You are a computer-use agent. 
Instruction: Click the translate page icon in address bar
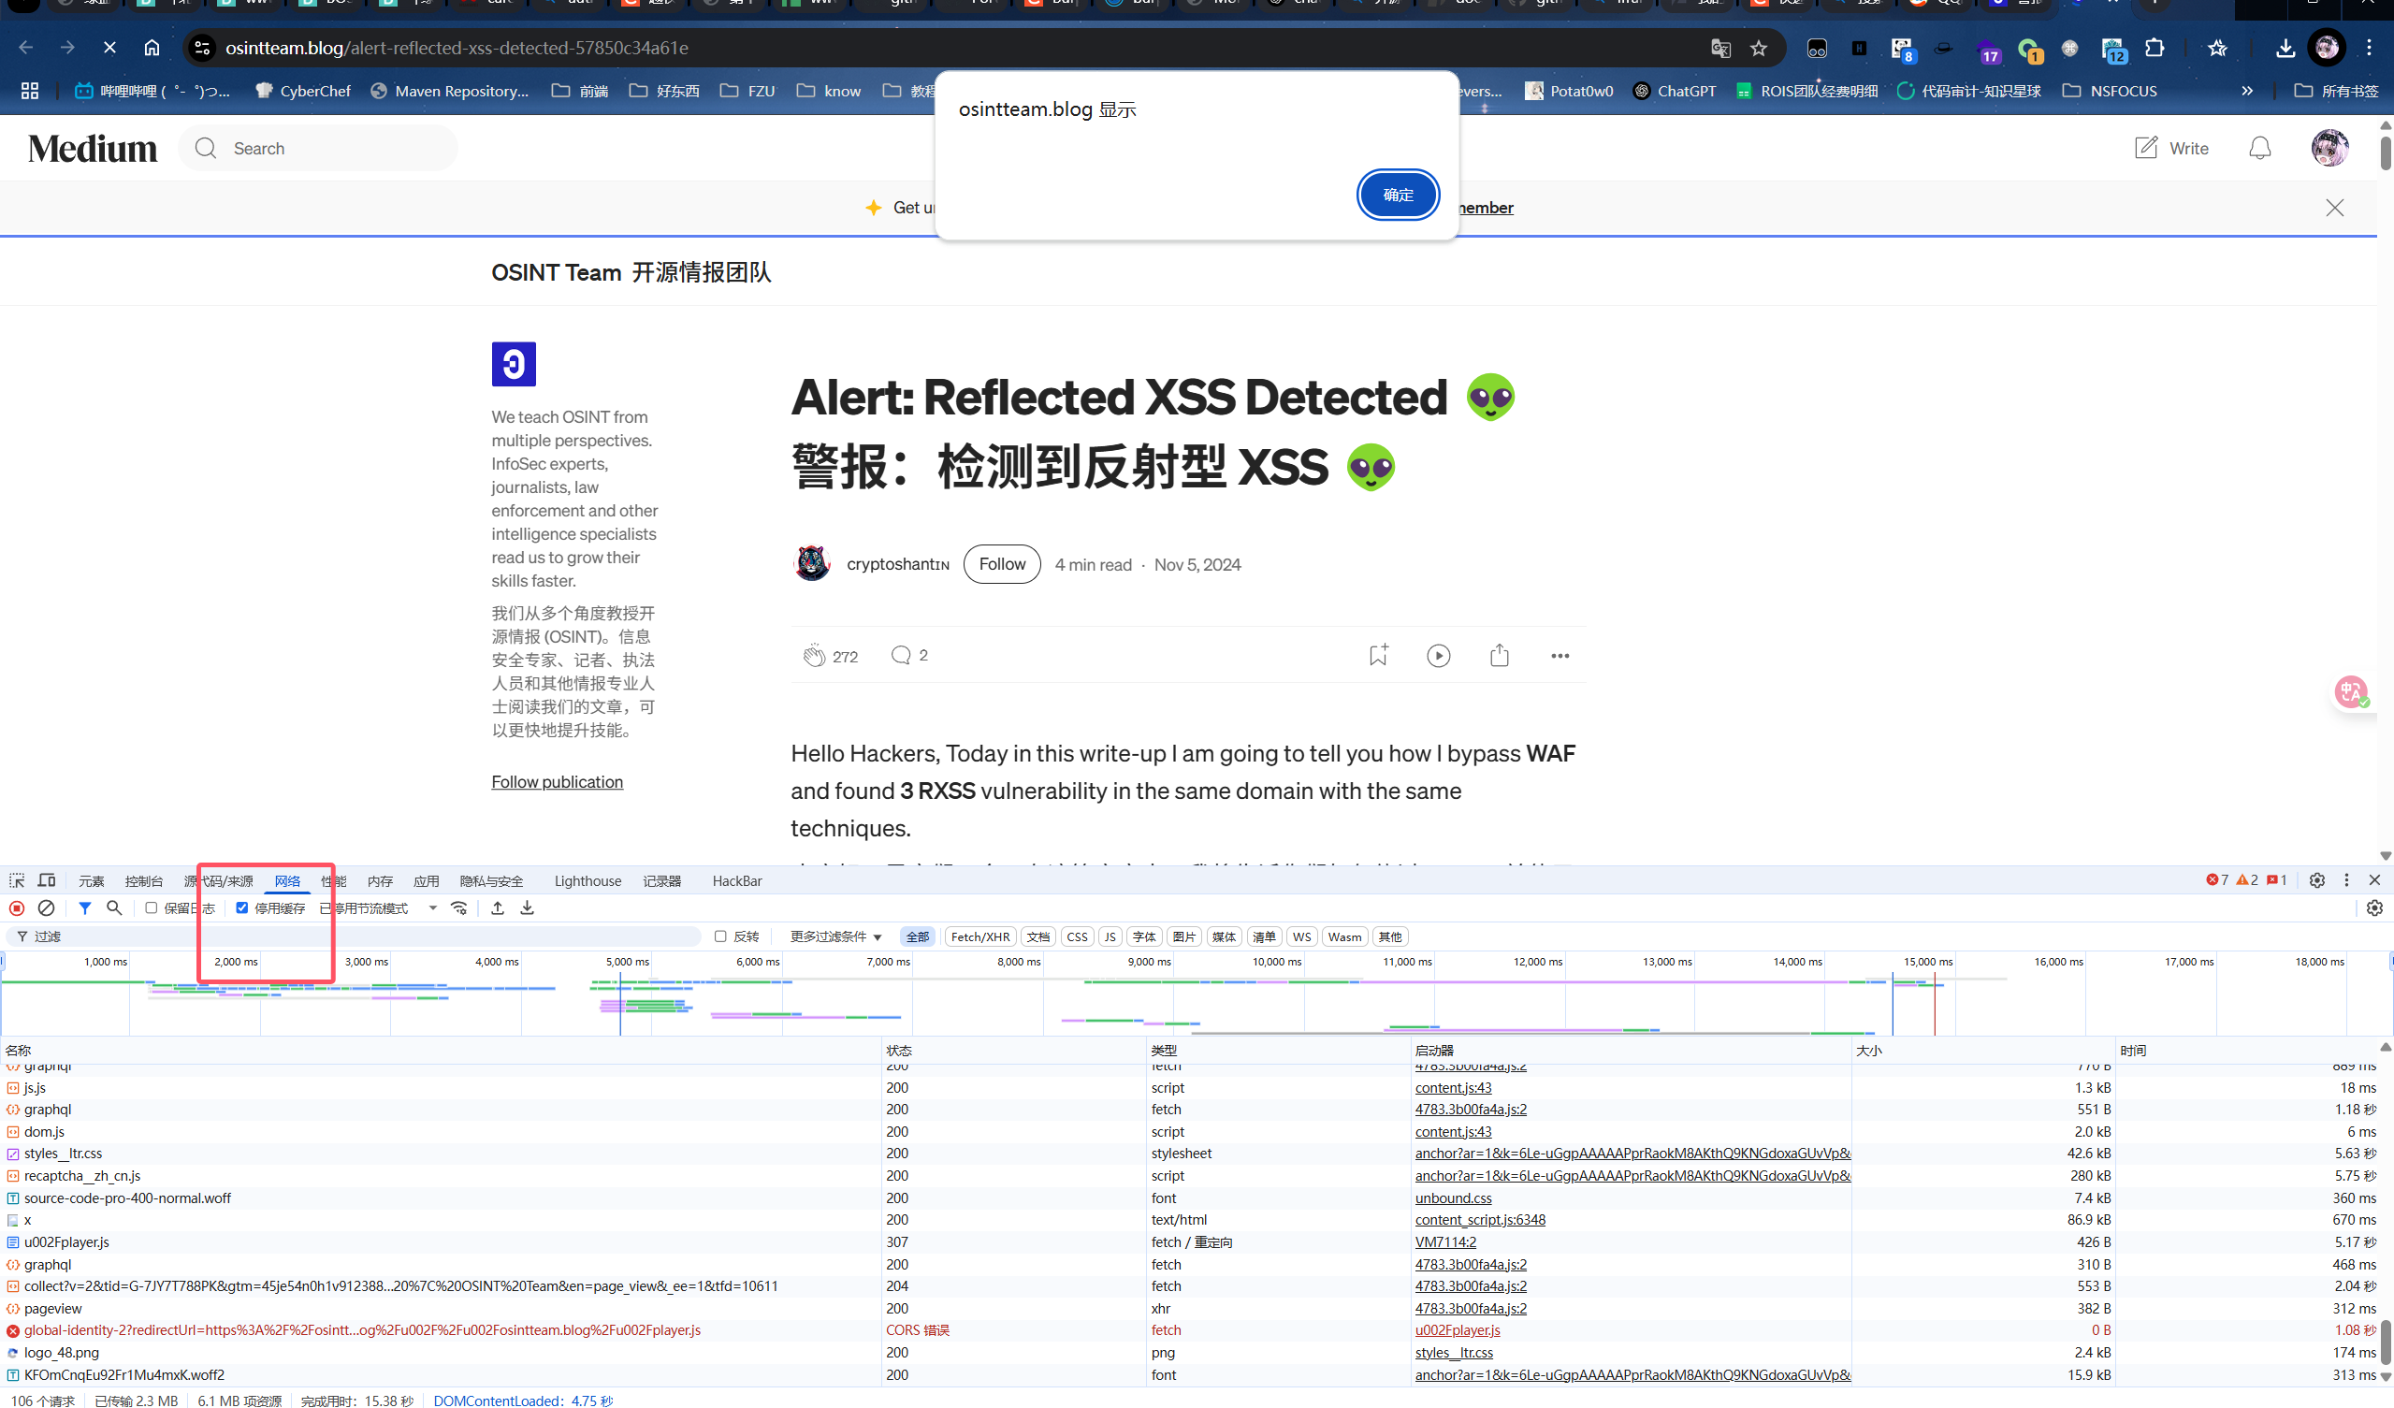tap(1720, 48)
